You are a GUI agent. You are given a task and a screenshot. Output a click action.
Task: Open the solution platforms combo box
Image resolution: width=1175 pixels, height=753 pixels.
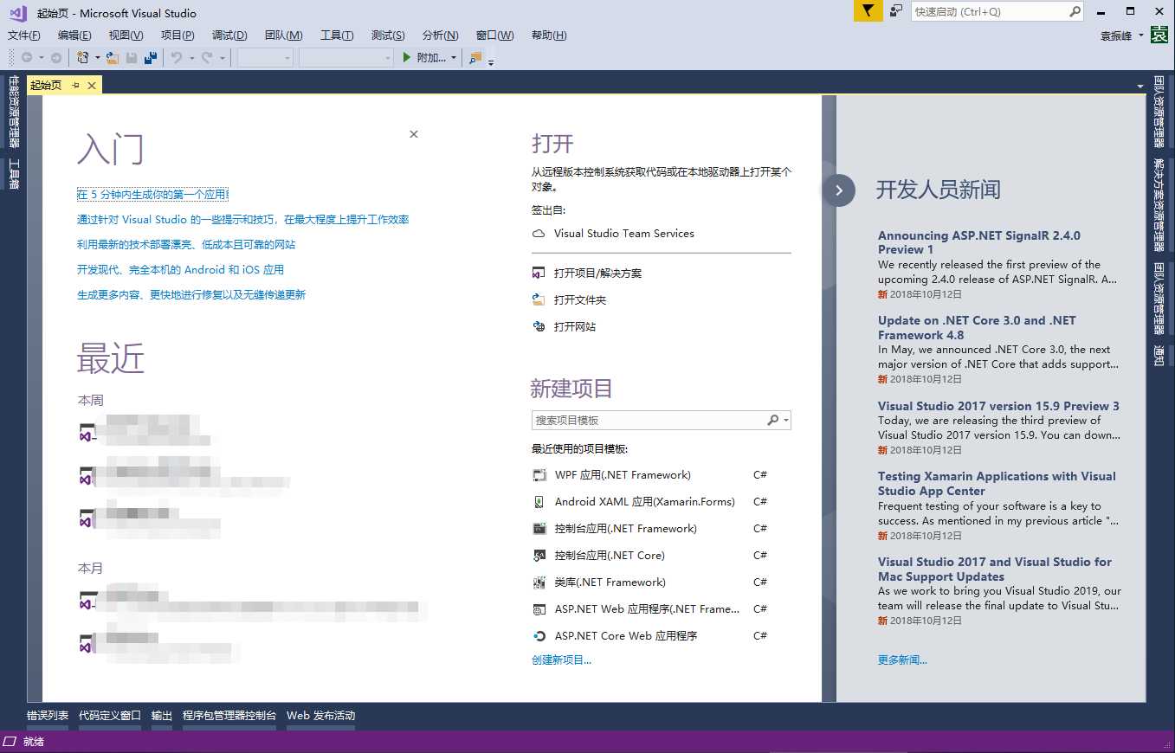tap(345, 58)
